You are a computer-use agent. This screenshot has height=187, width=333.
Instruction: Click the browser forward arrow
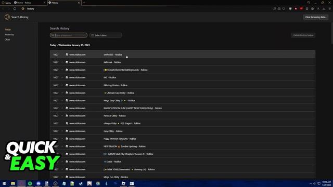click(x=9, y=9)
